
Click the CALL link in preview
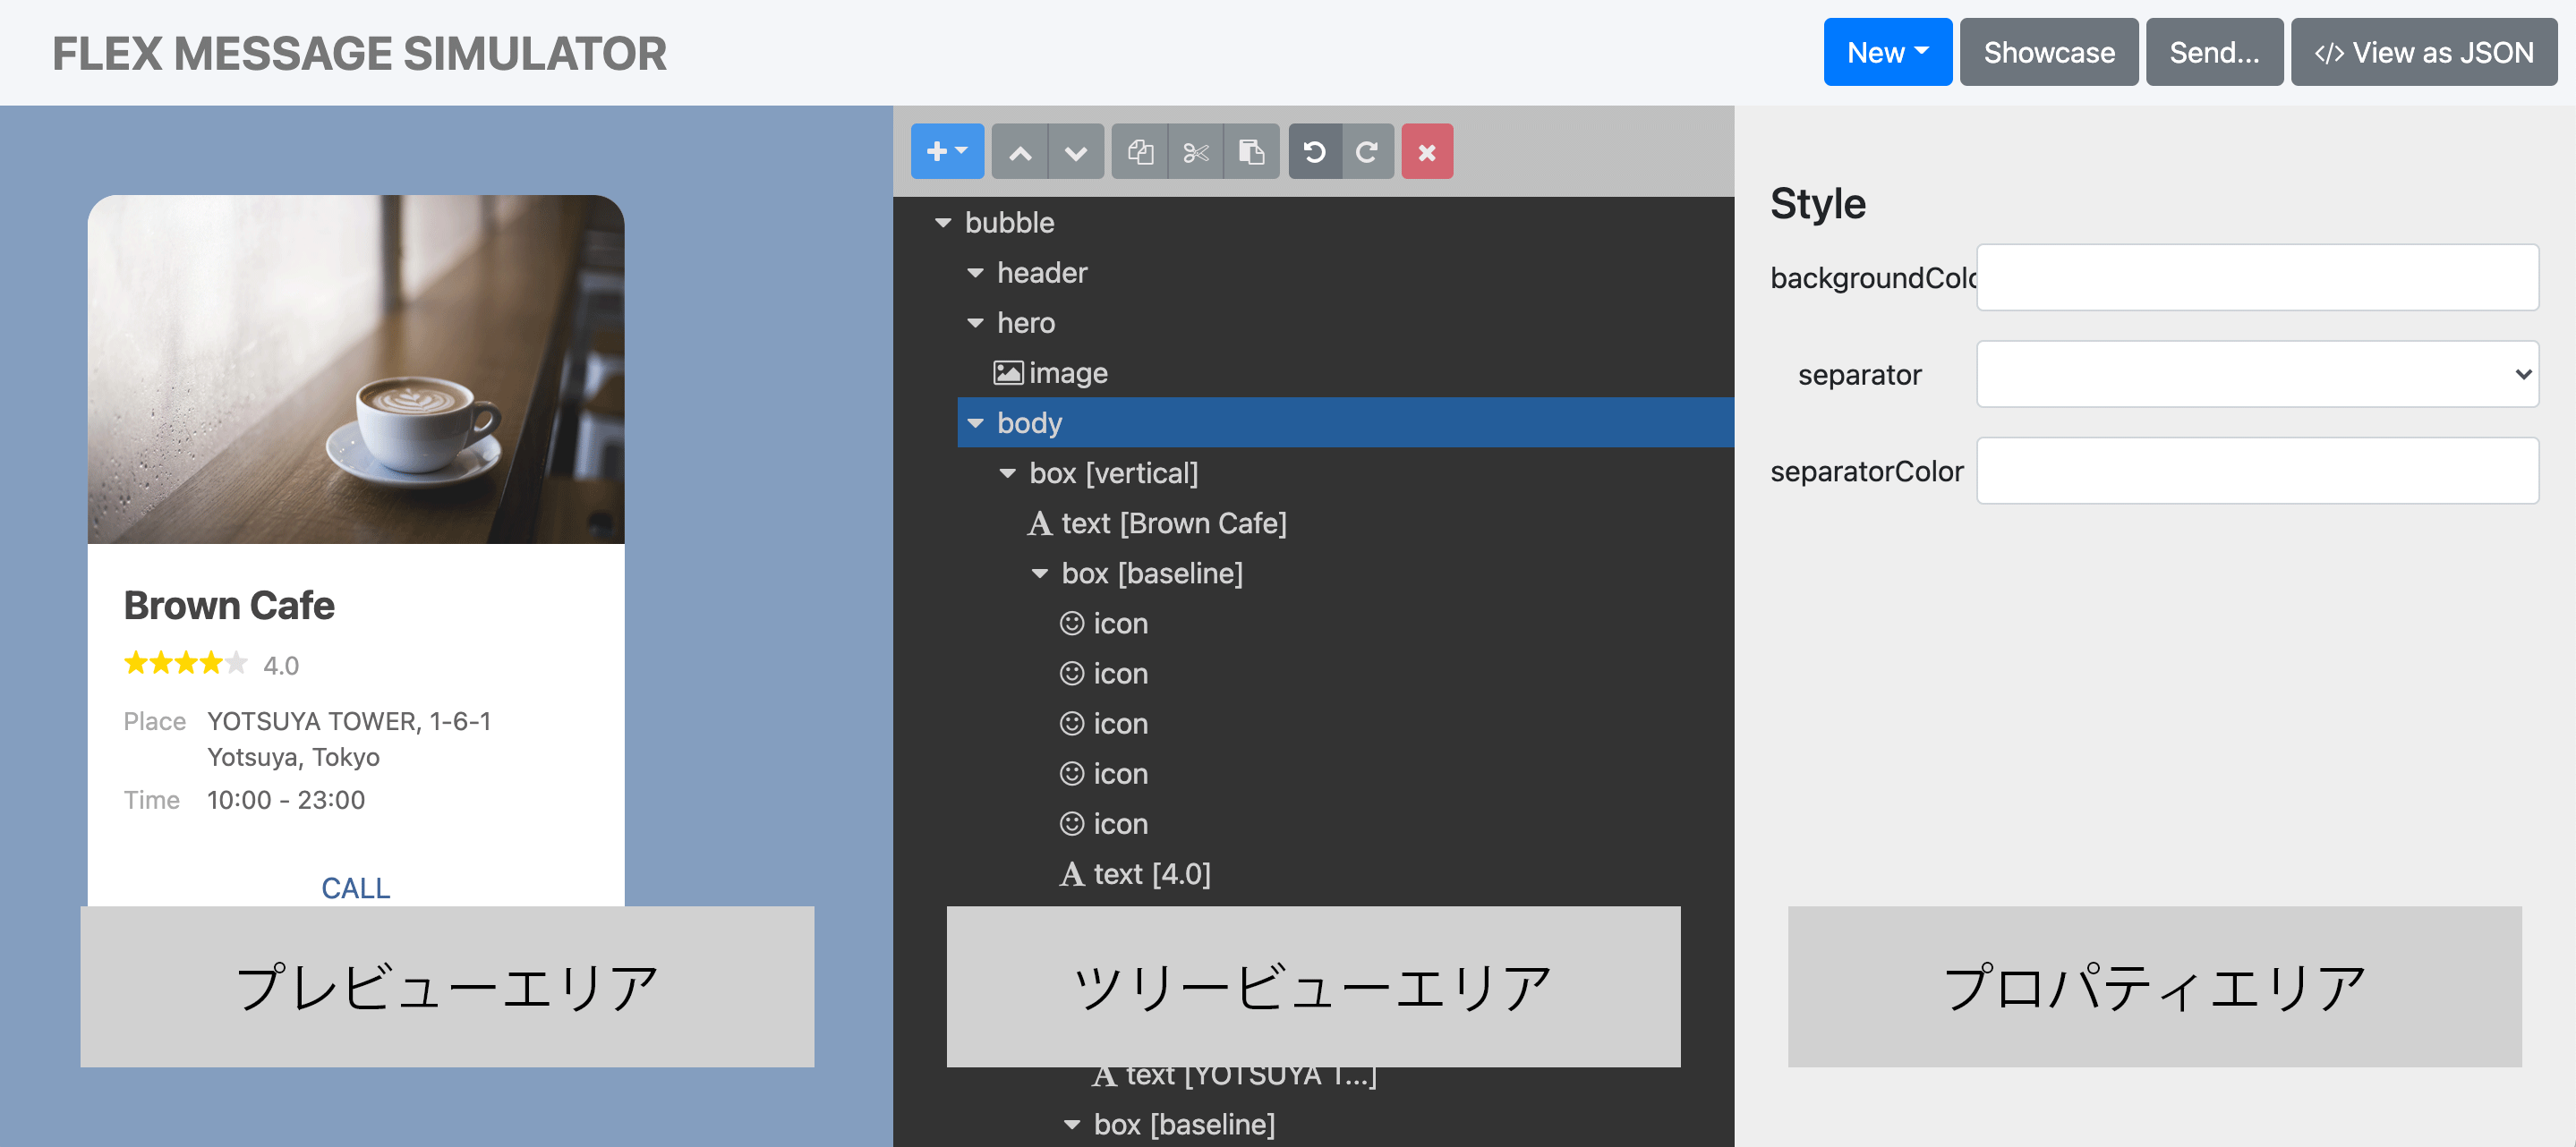[355, 887]
